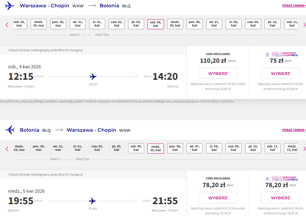Select outbound date pt. 03, kwi
The image size is (306, 216).
tap(136, 24)
